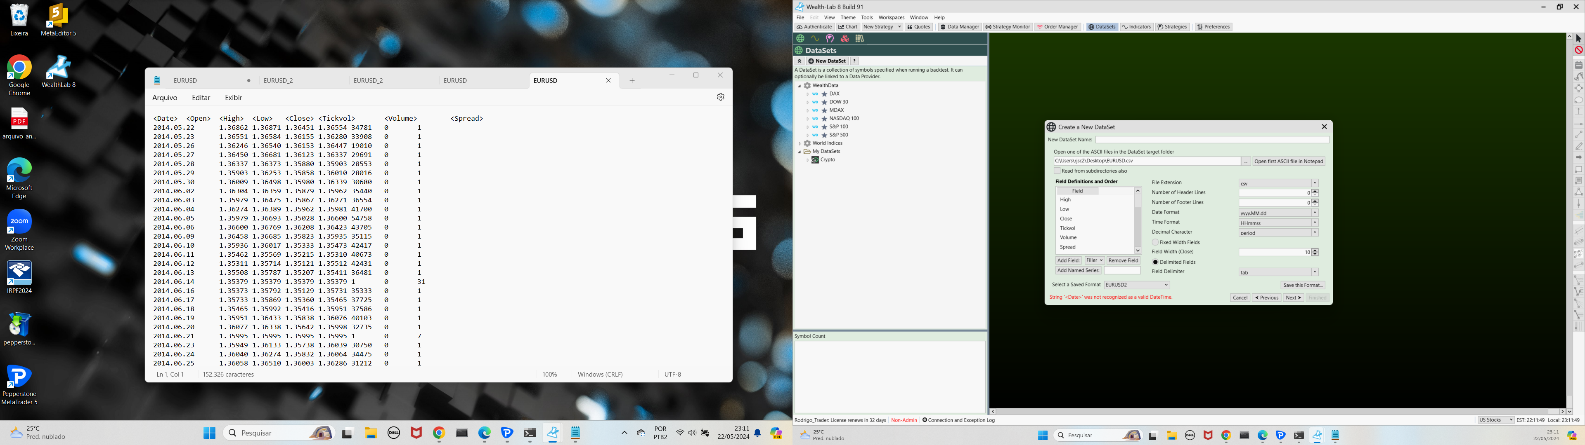1585x445 pixels.
Task: Click the New DataSet Name input field
Action: (x=1212, y=140)
